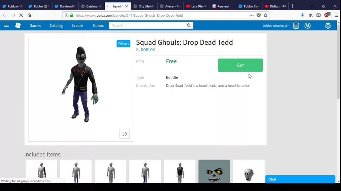Image resolution: width=341 pixels, height=191 pixels.
Task: Switch to the Catalog tab
Action: 92,6
